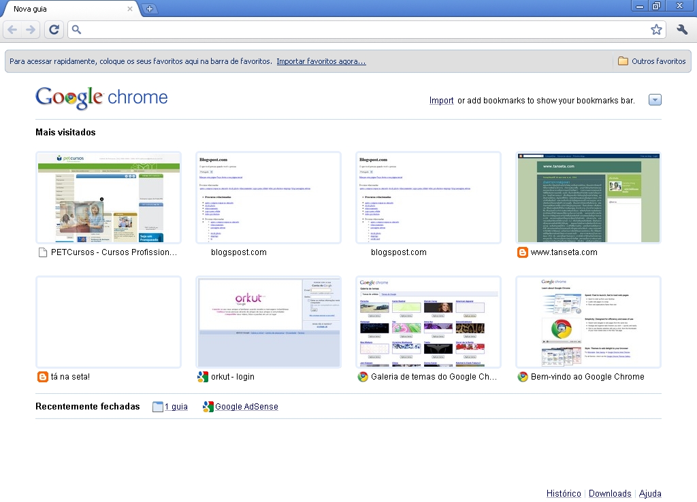This screenshot has height=502, width=697.
Task: Select the Nova guia tab
Action: pyautogui.click(x=71, y=9)
